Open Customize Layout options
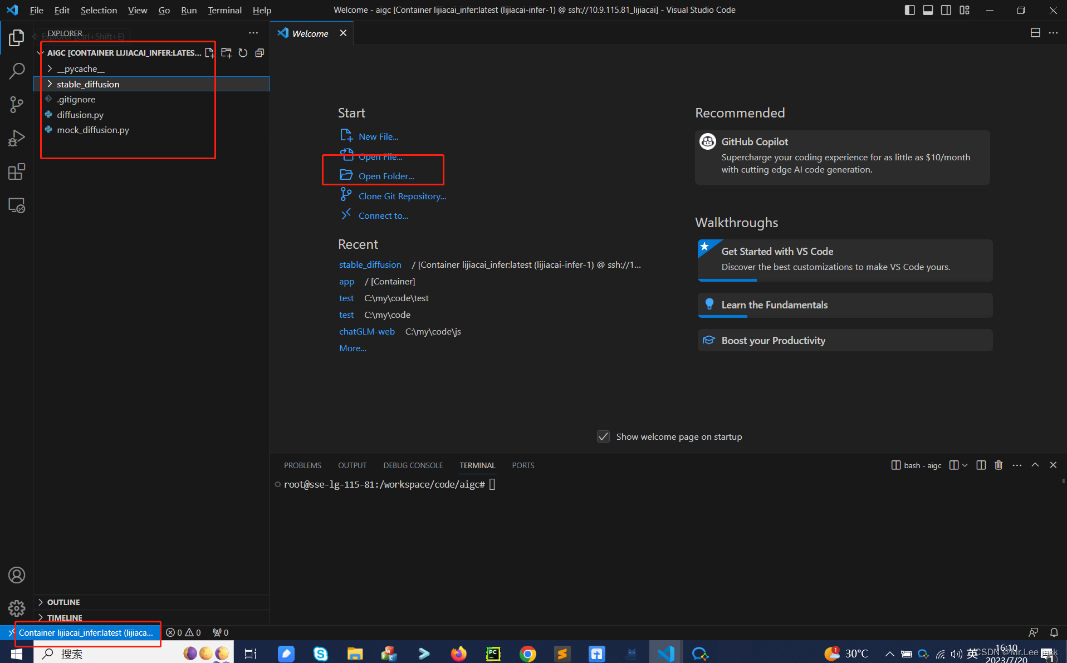Screen dimensions: 1067x663 965,10
